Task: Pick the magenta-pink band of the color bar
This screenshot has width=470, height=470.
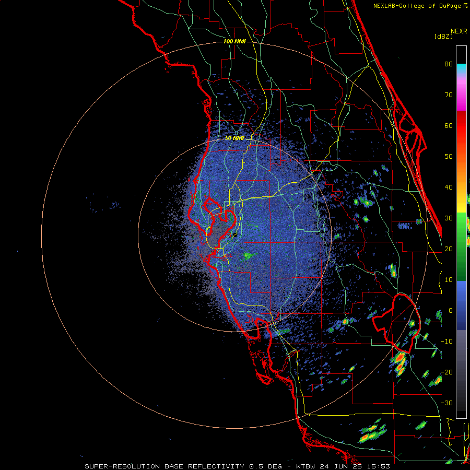Action: tap(461, 93)
